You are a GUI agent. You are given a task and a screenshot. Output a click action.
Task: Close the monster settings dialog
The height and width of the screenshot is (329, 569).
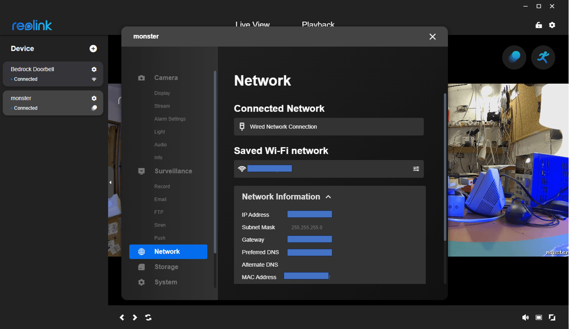432,37
